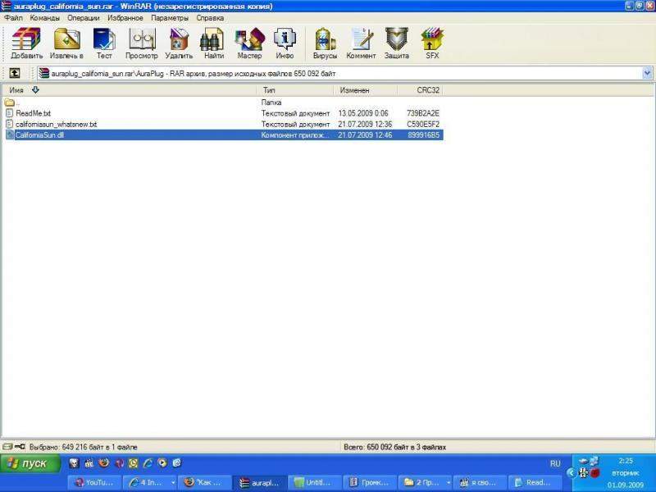
Task: Click the Удалить (Delete) toolbar icon
Action: point(179,43)
